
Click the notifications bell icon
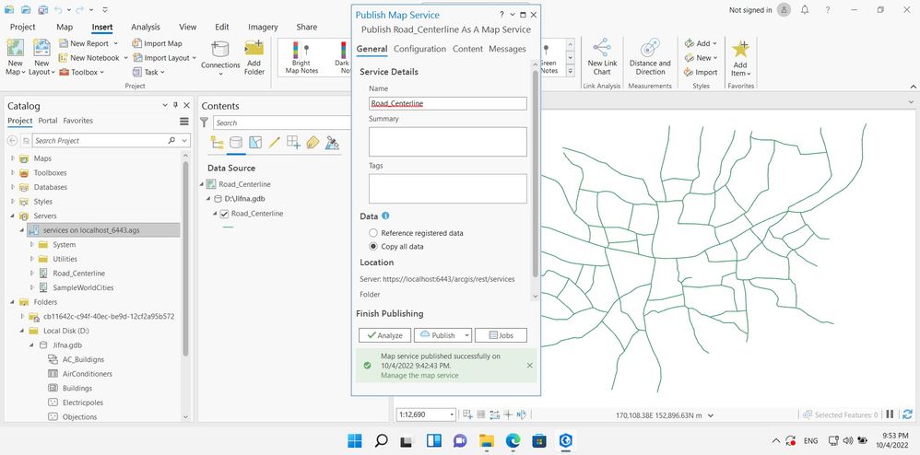[x=805, y=10]
